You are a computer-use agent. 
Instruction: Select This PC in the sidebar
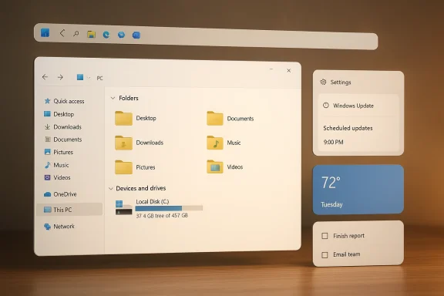69,210
